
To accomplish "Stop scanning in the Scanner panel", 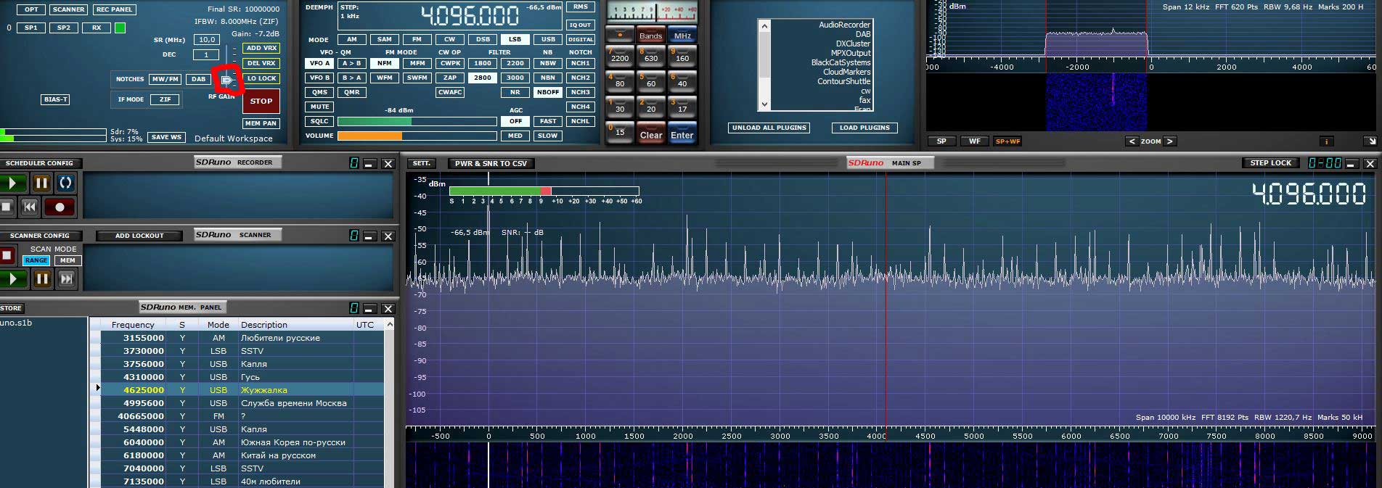I will click(7, 255).
